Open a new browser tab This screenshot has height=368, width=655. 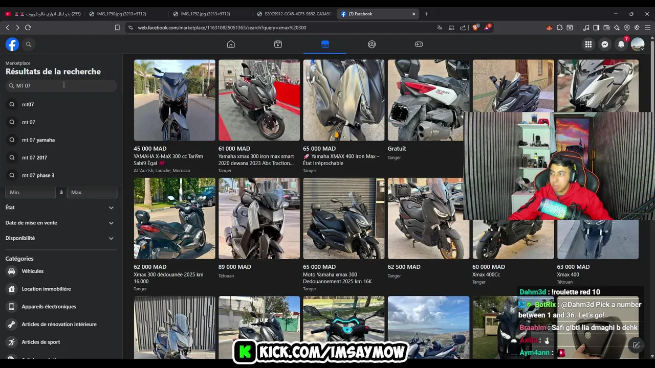(x=426, y=14)
